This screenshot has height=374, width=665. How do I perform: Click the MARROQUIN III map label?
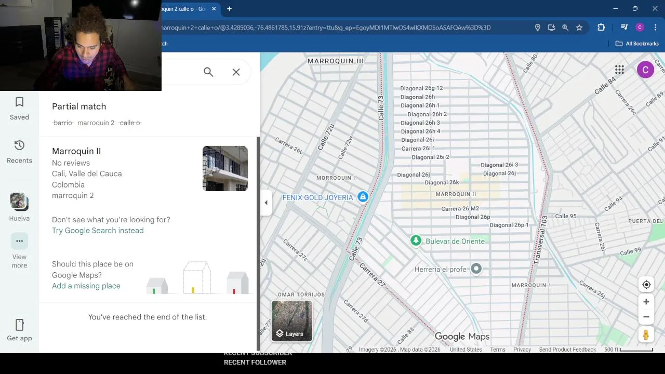coord(336,61)
